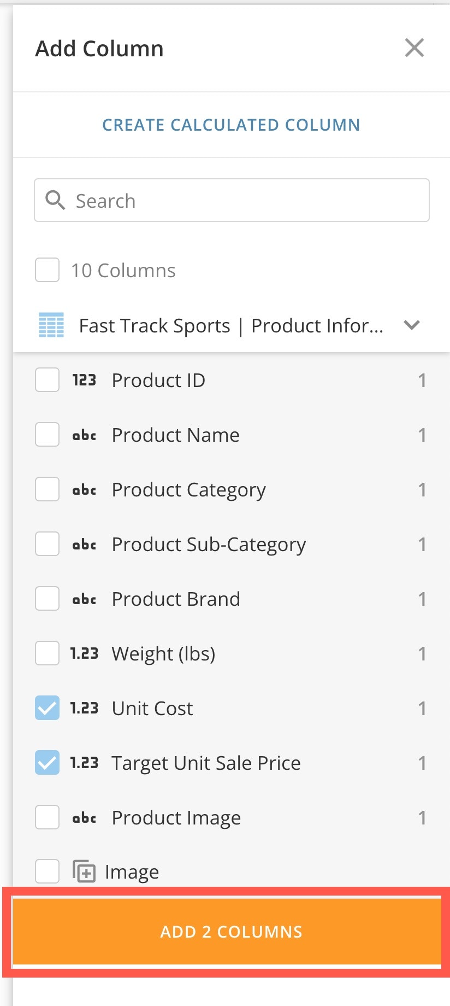
Task: Collapse the Fast Track Sports dataset chevron
Action: coord(411,325)
